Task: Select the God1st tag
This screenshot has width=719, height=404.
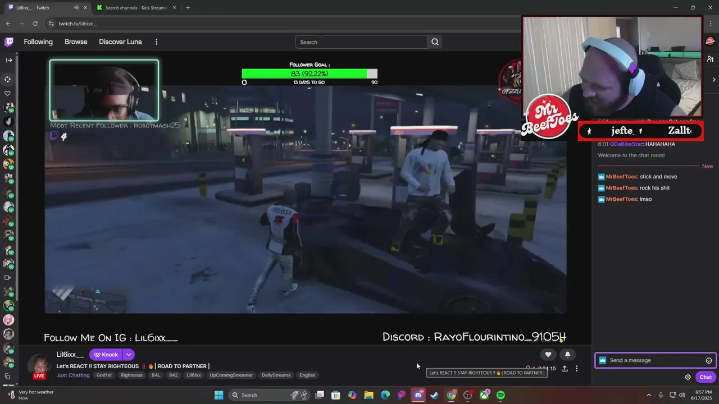Action: pyautogui.click(x=104, y=375)
